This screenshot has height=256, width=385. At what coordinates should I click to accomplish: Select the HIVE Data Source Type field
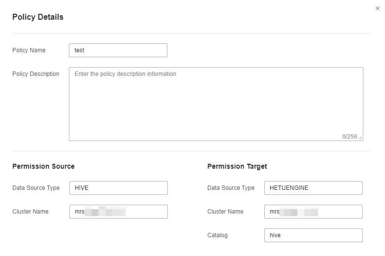(119, 188)
